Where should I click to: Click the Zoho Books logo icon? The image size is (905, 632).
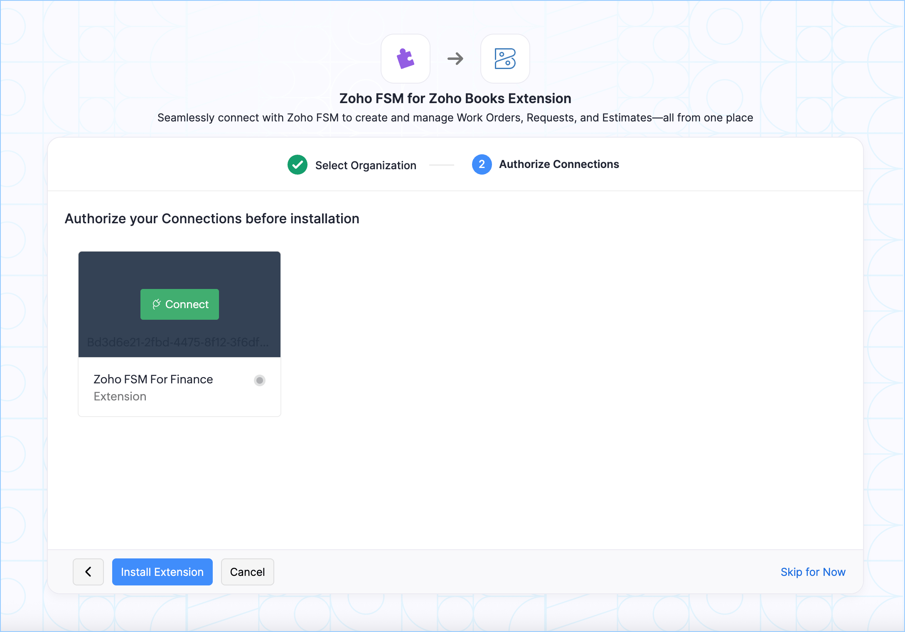click(505, 59)
